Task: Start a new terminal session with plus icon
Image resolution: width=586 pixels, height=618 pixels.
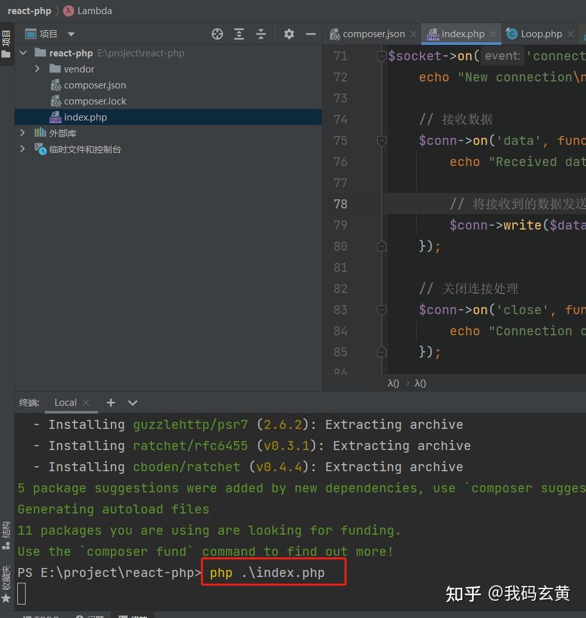Action: (x=110, y=403)
